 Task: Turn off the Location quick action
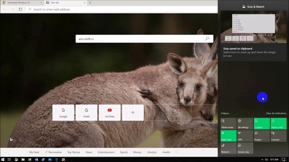pyautogui.click(x=262, y=124)
